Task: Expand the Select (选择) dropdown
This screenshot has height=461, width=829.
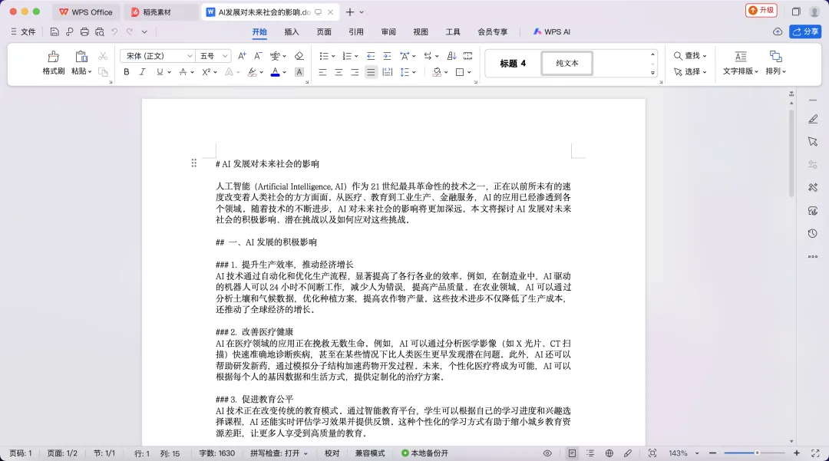Action: click(x=705, y=72)
